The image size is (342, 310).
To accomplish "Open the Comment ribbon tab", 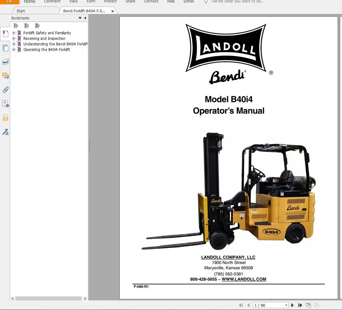I will [52, 2].
